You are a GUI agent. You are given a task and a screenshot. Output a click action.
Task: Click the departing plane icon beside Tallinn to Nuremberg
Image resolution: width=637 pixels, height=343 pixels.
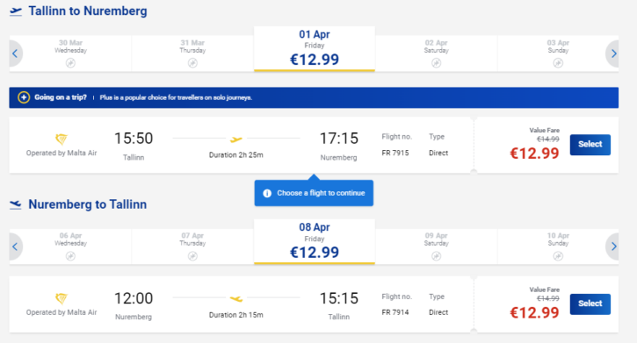16,11
